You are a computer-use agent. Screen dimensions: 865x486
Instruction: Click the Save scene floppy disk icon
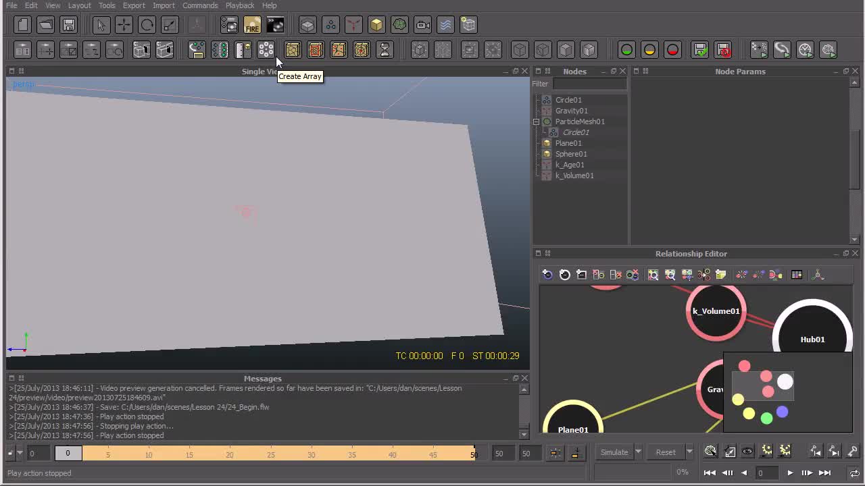[69, 26]
